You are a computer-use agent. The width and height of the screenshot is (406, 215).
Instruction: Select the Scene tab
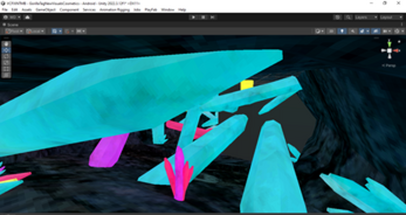(11, 25)
